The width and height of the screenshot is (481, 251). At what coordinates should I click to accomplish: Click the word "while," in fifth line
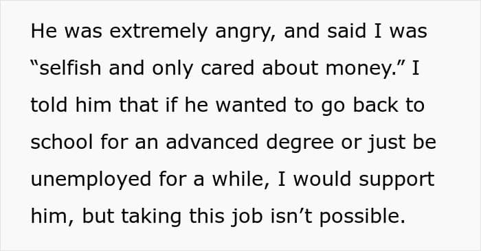point(240,180)
